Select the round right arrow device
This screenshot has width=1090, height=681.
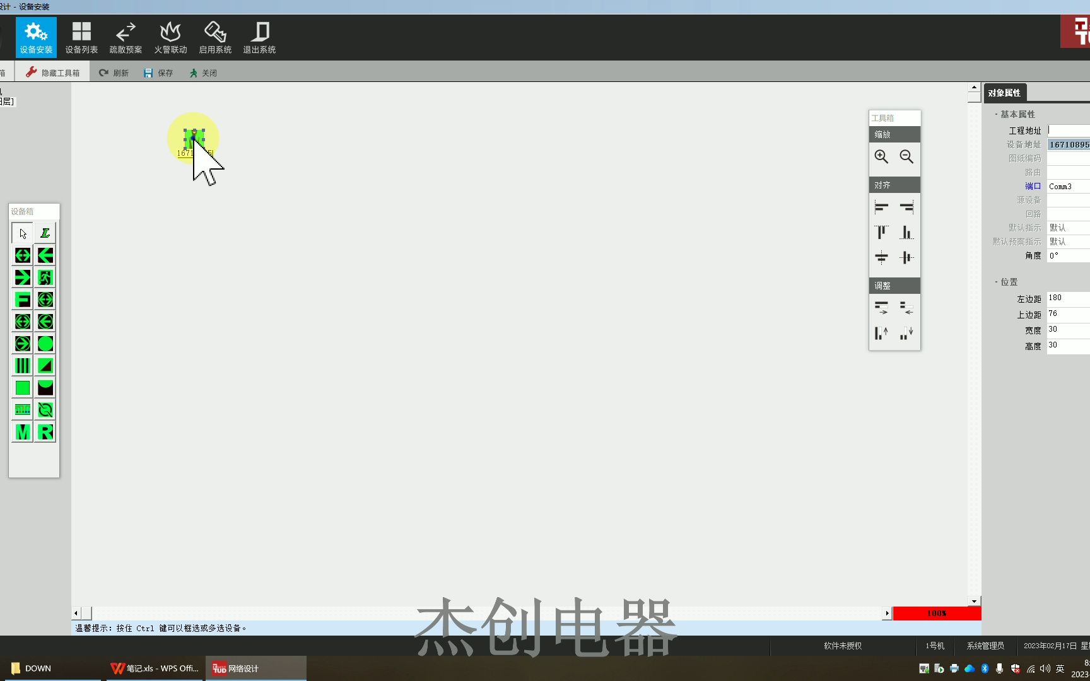pyautogui.click(x=23, y=344)
